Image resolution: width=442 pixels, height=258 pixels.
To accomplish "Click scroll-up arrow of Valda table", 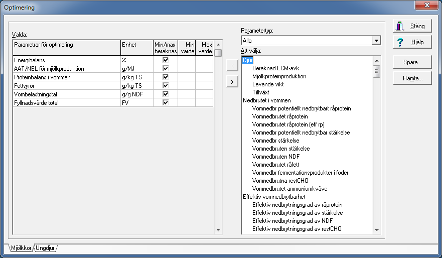I will pos(218,45).
